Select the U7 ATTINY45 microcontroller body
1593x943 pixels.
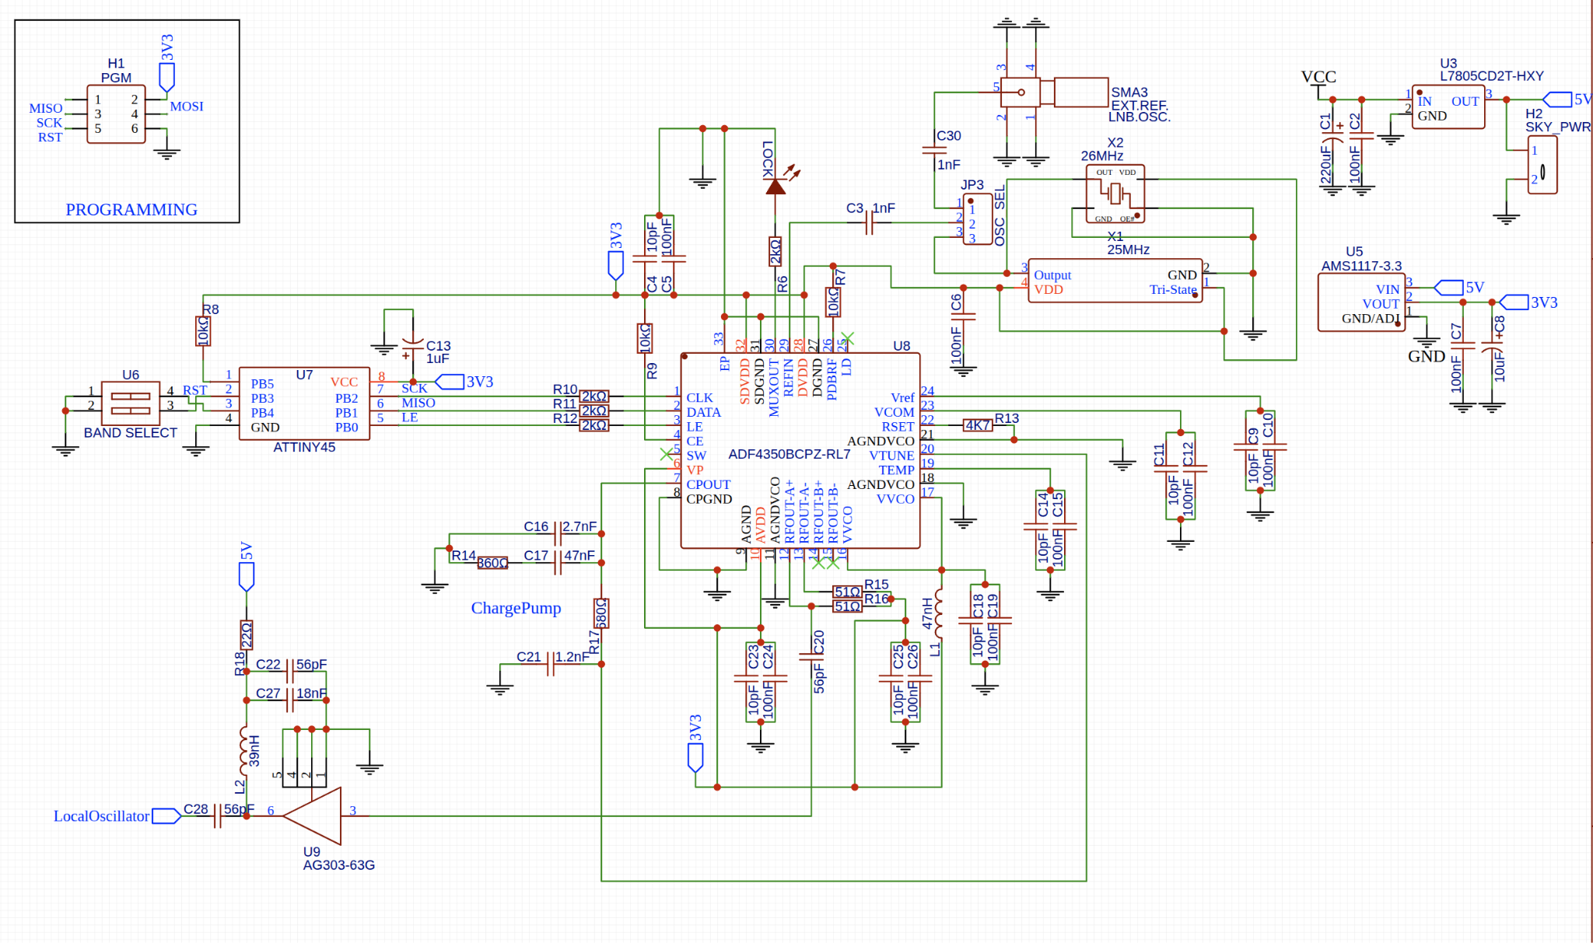[303, 404]
